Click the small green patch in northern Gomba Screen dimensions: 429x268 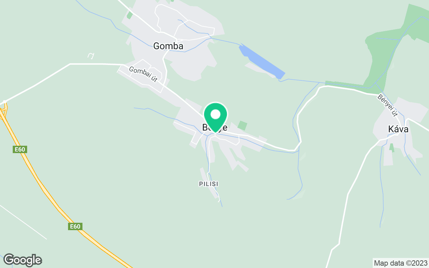[x=130, y=15]
